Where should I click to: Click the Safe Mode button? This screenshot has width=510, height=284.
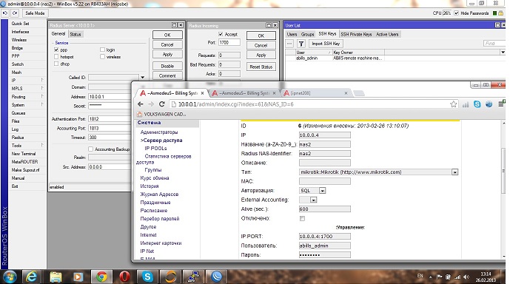35,13
